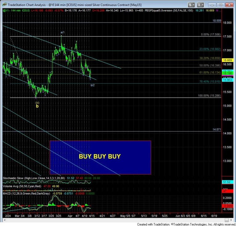The height and width of the screenshot is (226, 236).
Task: Select the blue BUY BUY BUY rectangle
Action: tap(100, 157)
